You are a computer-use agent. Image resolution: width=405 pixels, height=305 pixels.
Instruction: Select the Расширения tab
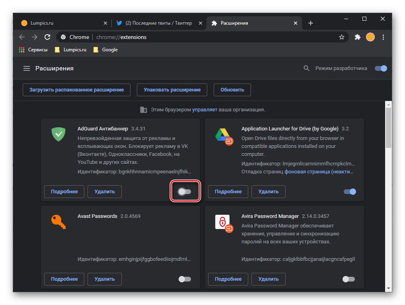254,23
